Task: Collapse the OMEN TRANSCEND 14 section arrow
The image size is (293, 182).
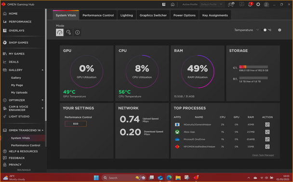Action: pyautogui.click(x=42, y=130)
